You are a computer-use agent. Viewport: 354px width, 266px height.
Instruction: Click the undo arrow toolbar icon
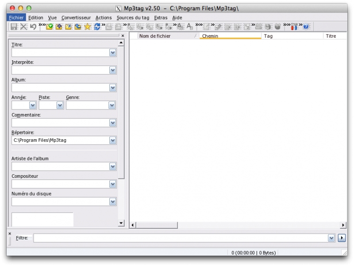coord(33,27)
